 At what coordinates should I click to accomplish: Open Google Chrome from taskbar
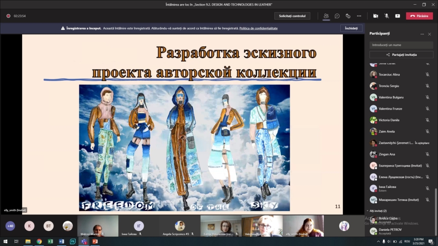(x=39, y=241)
